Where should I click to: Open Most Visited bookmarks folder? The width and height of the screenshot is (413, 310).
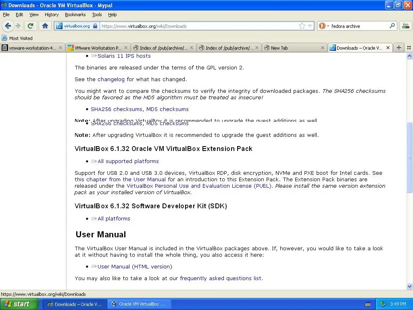coord(17,38)
